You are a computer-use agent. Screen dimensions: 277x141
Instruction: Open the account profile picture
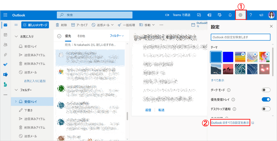pos(271,15)
